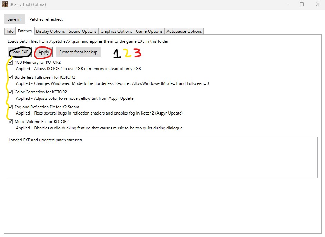Image resolution: width=325 pixels, height=237 pixels.
Task: Maximize the 3C-FD Tool window
Action: coord(302,4)
